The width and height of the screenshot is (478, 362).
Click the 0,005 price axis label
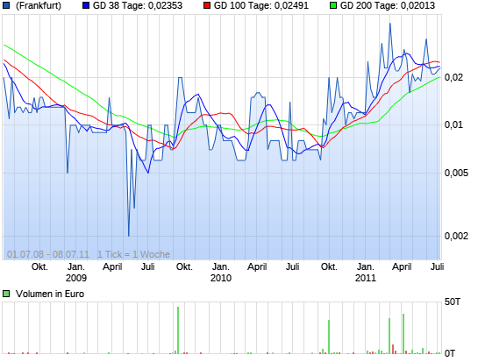tap(456, 173)
